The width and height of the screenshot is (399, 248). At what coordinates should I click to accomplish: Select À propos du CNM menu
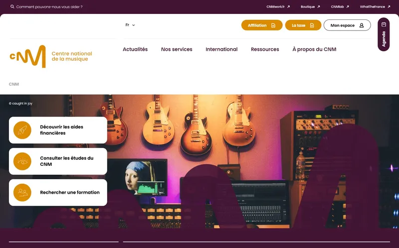(x=314, y=49)
